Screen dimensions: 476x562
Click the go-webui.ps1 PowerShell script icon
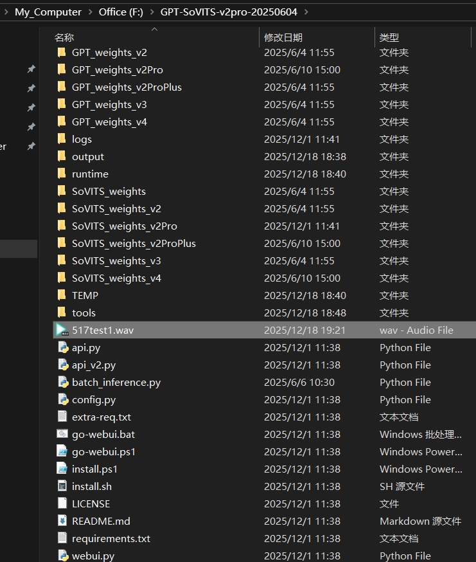pyautogui.click(x=62, y=451)
